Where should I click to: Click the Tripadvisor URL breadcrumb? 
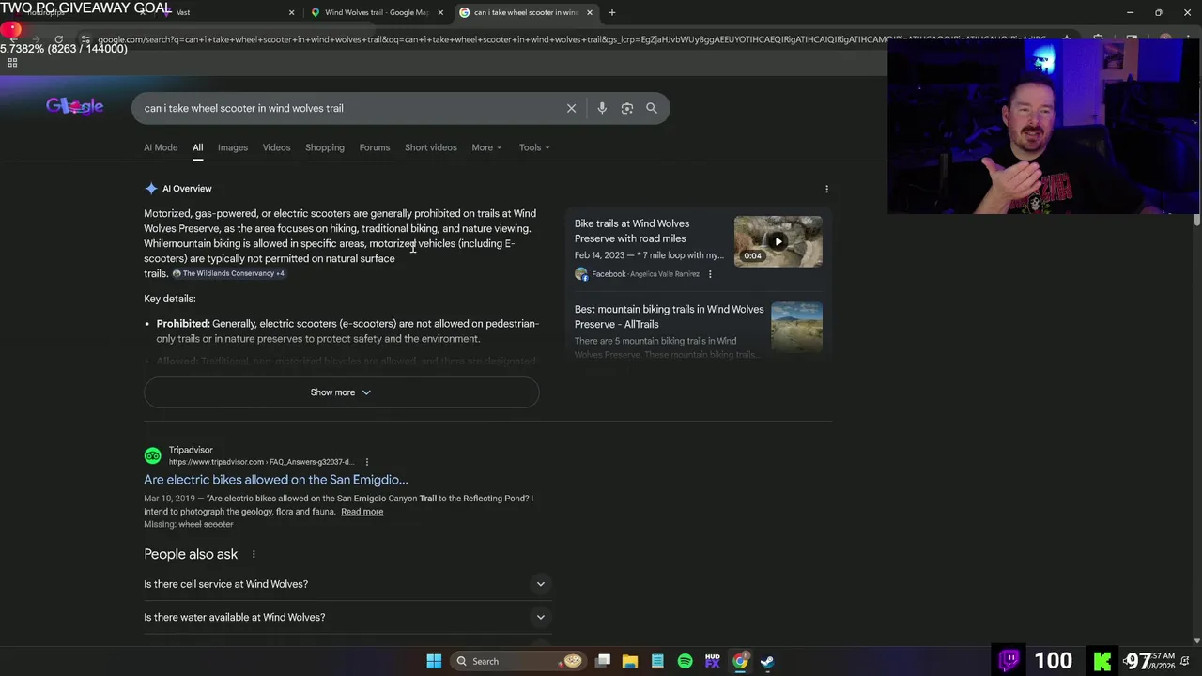click(x=261, y=462)
